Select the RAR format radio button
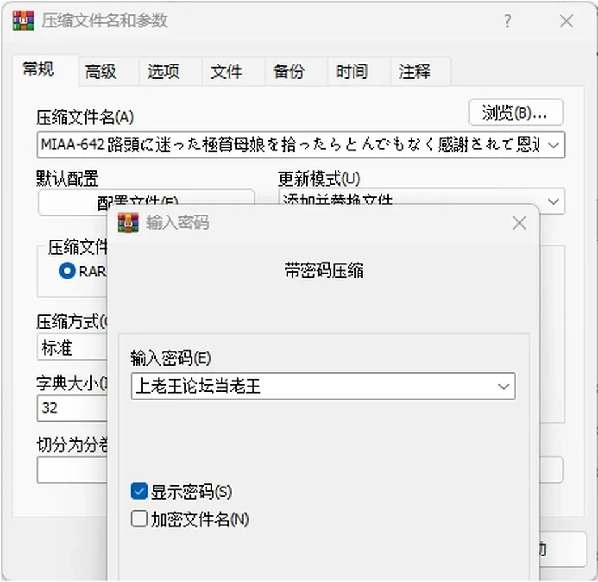Viewport: 598px width, 582px height. [67, 271]
